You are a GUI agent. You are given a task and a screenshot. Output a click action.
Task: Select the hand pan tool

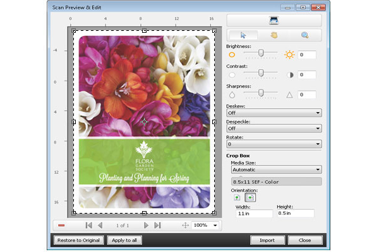coord(274,35)
